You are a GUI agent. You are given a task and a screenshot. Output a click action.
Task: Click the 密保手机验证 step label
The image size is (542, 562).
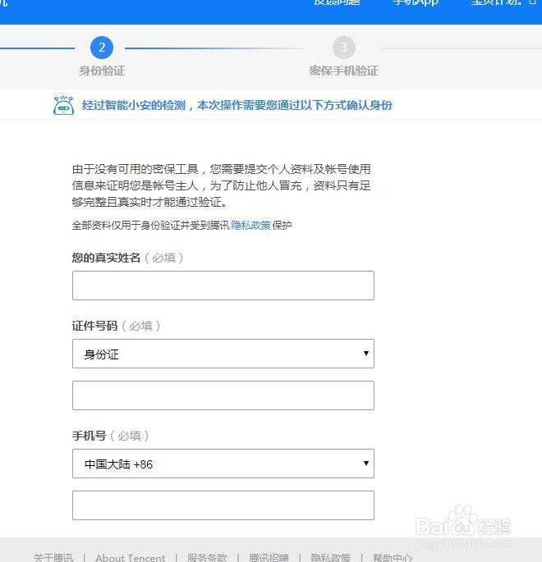tap(344, 71)
